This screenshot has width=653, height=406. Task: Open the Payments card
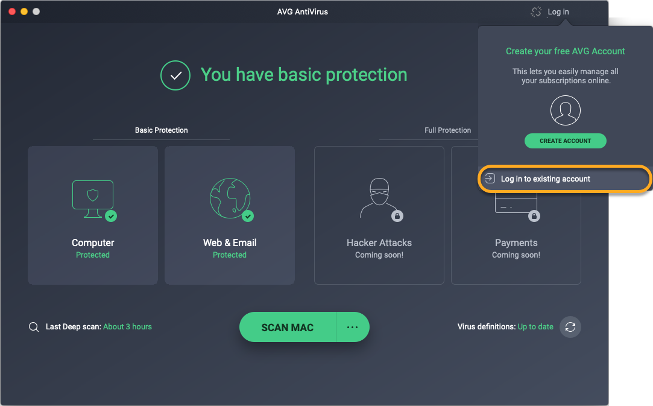click(516, 238)
